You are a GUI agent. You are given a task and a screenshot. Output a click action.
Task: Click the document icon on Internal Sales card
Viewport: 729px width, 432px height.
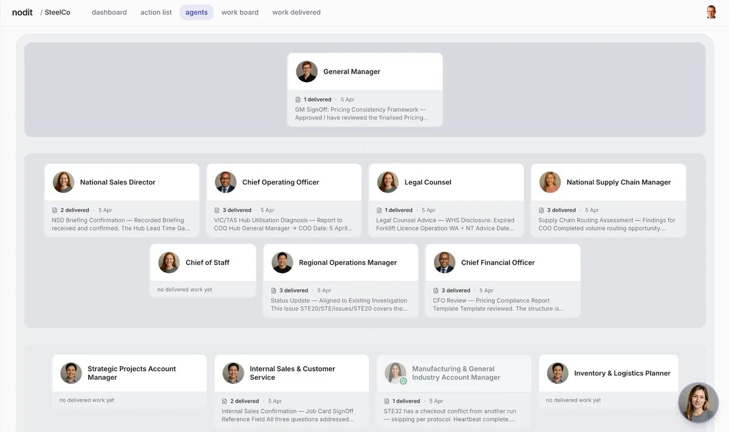pyautogui.click(x=225, y=401)
